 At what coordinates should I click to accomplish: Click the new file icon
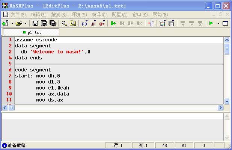5,23
